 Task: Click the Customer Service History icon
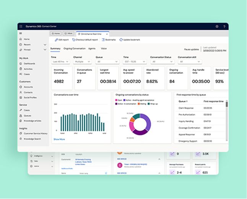21,133
